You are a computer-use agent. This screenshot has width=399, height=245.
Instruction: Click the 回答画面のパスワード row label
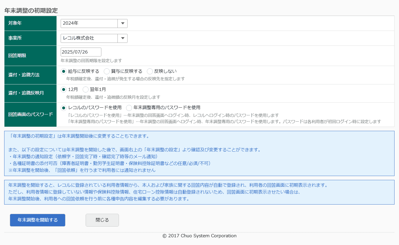(30, 114)
